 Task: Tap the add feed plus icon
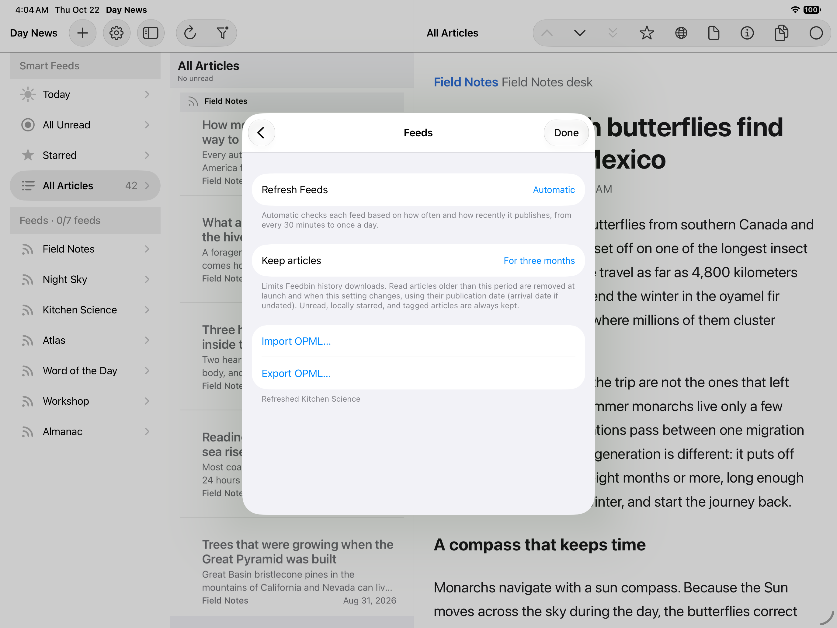82,33
